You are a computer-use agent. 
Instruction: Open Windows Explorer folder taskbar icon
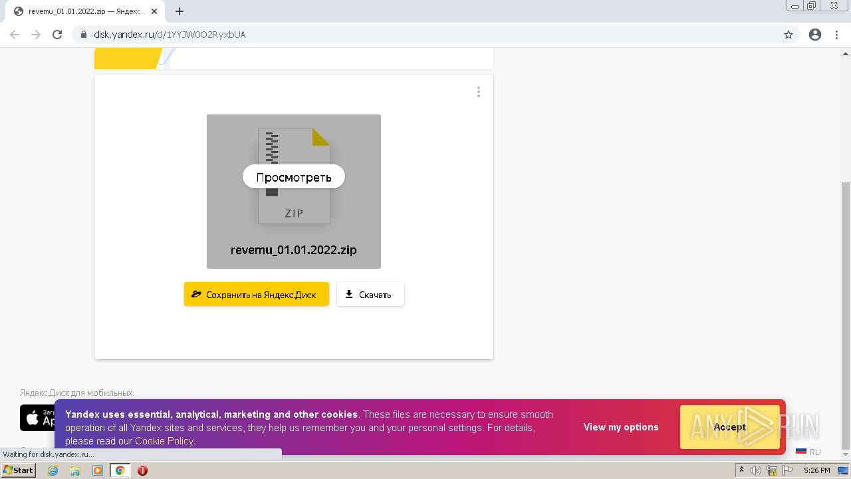tap(75, 470)
